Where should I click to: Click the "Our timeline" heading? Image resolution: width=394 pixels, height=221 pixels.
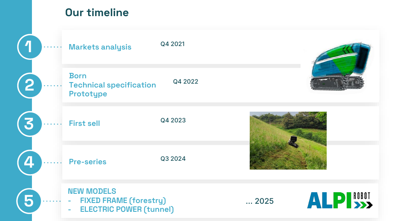(97, 13)
